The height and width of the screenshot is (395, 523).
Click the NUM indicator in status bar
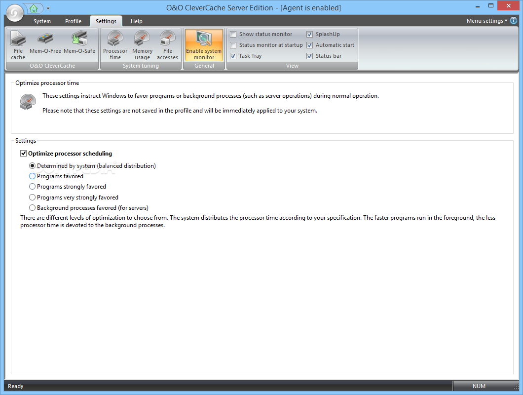coord(479,386)
